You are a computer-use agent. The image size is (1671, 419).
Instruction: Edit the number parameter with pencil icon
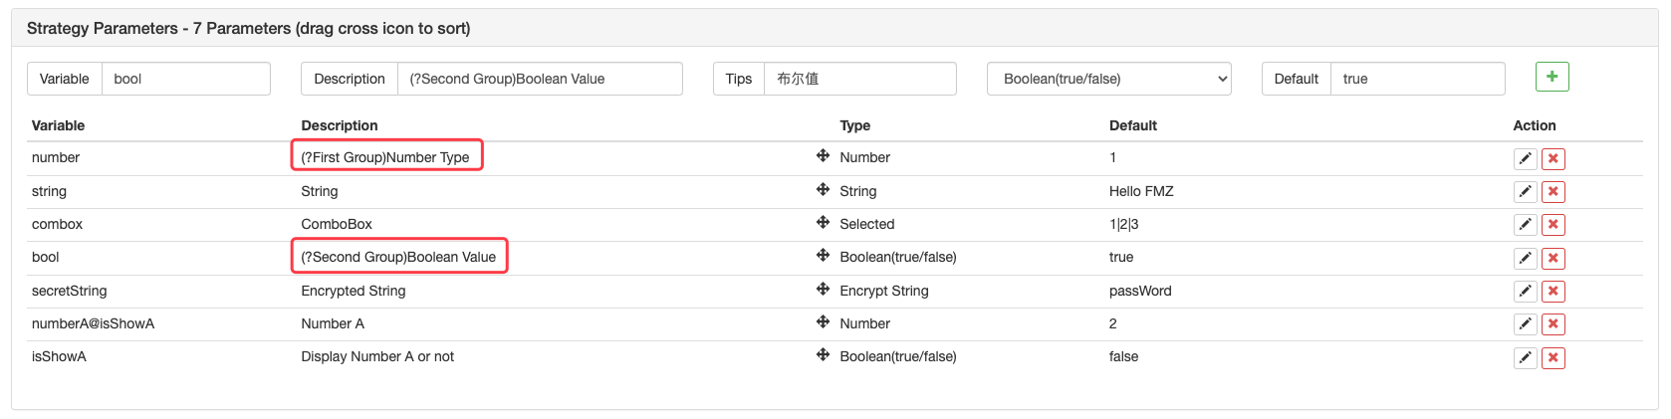click(1525, 158)
